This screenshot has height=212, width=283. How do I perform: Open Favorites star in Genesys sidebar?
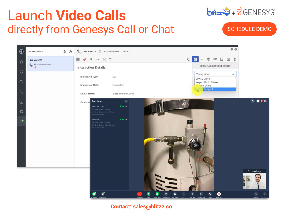(22, 62)
